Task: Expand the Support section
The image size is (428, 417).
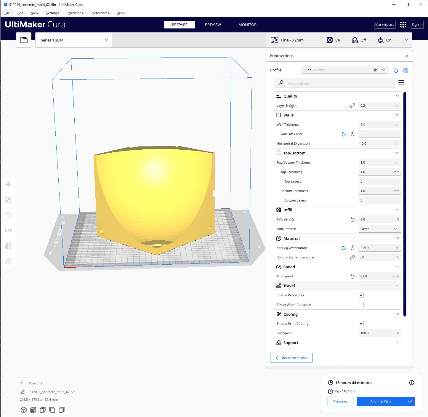Action: click(337, 343)
